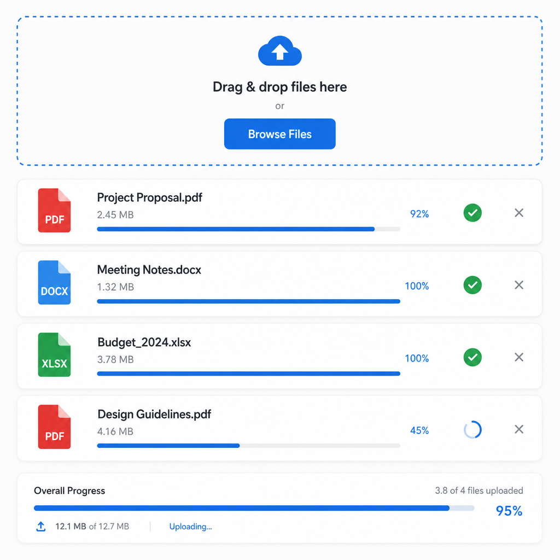This screenshot has width=560, height=560.
Task: Click the PDF icon for Design Guidelines
Action: [x=54, y=427]
